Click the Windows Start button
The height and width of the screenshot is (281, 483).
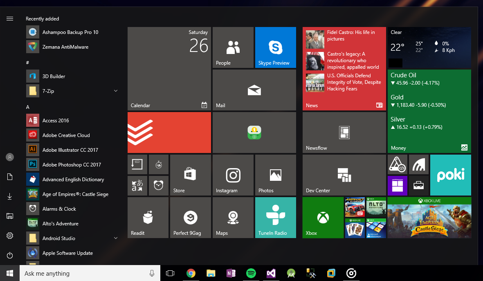10,273
